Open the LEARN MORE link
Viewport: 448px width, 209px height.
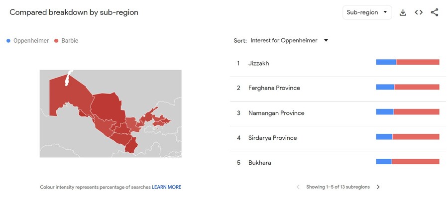coord(167,187)
